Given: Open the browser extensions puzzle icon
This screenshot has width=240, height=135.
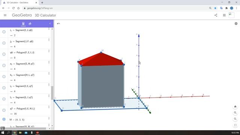Looking at the screenshot, I should [226, 8].
